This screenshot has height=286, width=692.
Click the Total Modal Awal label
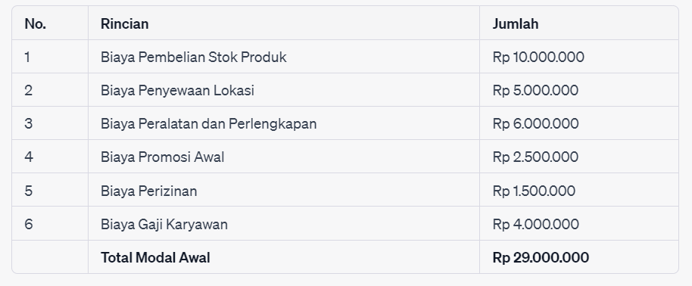point(155,257)
